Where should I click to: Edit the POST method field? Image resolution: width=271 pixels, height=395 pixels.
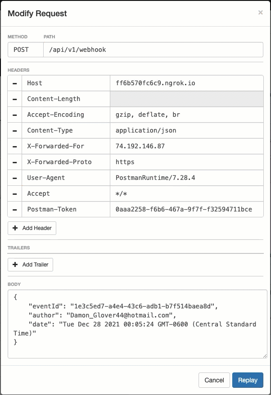click(x=25, y=50)
